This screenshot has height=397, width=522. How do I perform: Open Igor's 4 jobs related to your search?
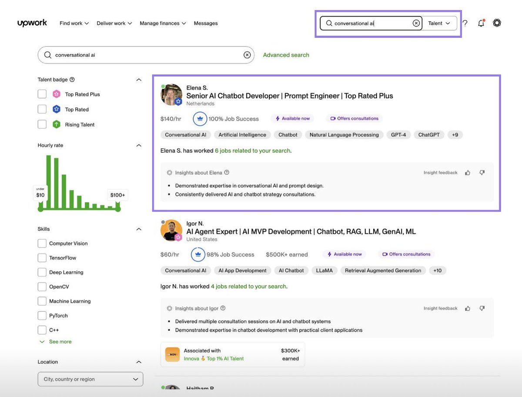[248, 286]
